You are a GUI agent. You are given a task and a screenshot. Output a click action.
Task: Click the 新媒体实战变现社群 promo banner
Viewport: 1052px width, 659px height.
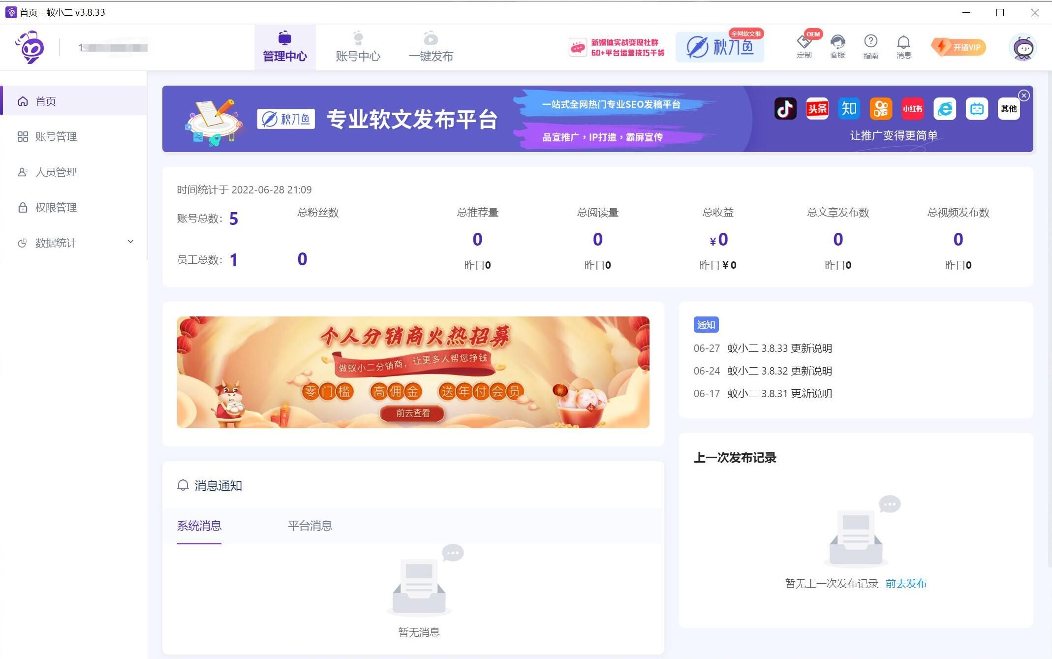[x=617, y=47]
